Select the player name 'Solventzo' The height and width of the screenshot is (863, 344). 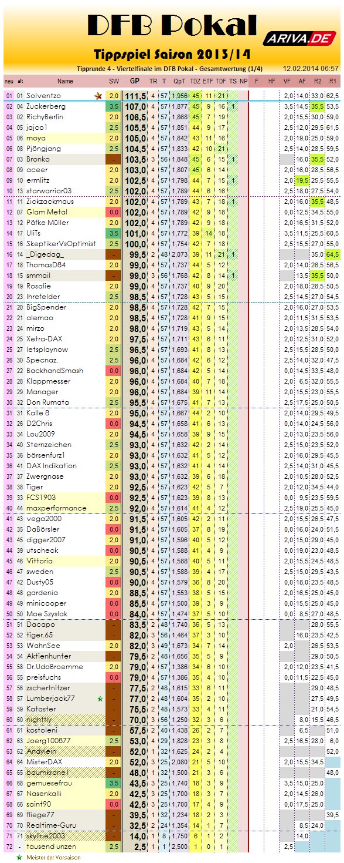[x=43, y=96]
